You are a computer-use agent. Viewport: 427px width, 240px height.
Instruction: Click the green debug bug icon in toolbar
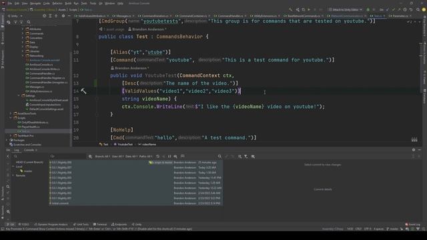368,9
